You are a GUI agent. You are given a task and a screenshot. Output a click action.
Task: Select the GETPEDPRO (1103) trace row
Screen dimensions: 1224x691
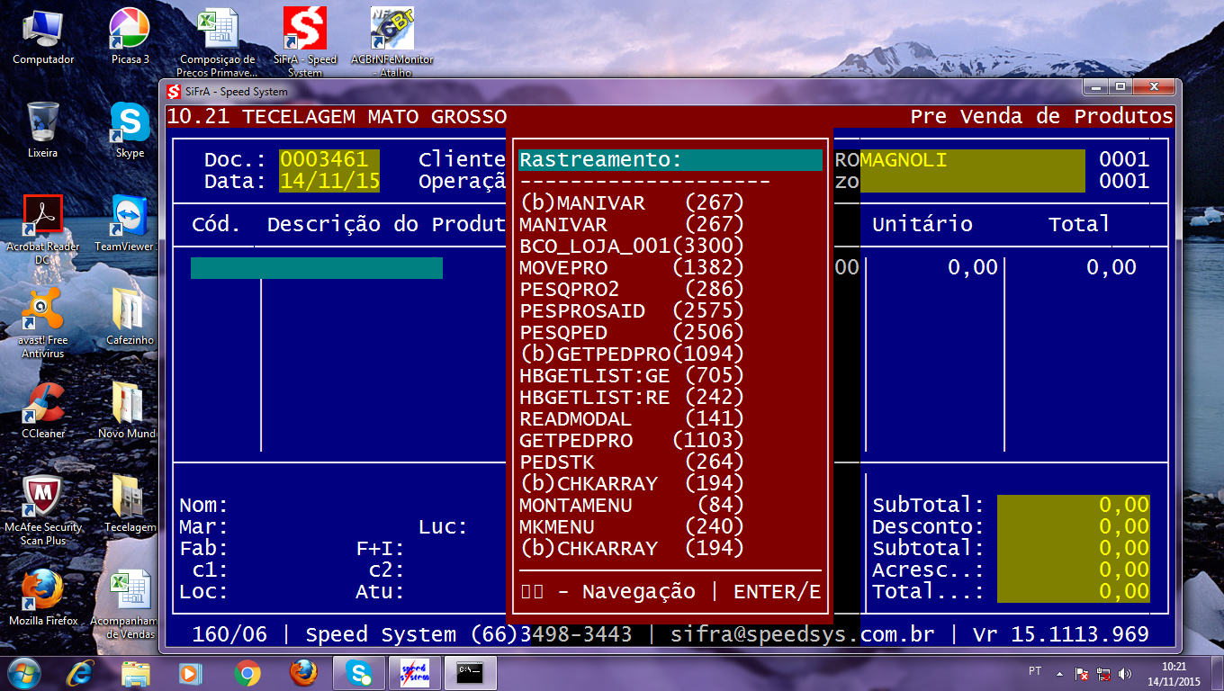[632, 441]
